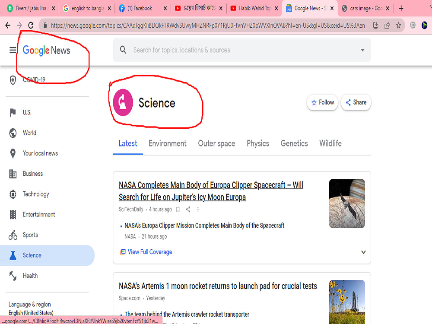This screenshot has width=432, height=324.
Task: Bookmark this page with the star icon
Action: [x=399, y=25]
